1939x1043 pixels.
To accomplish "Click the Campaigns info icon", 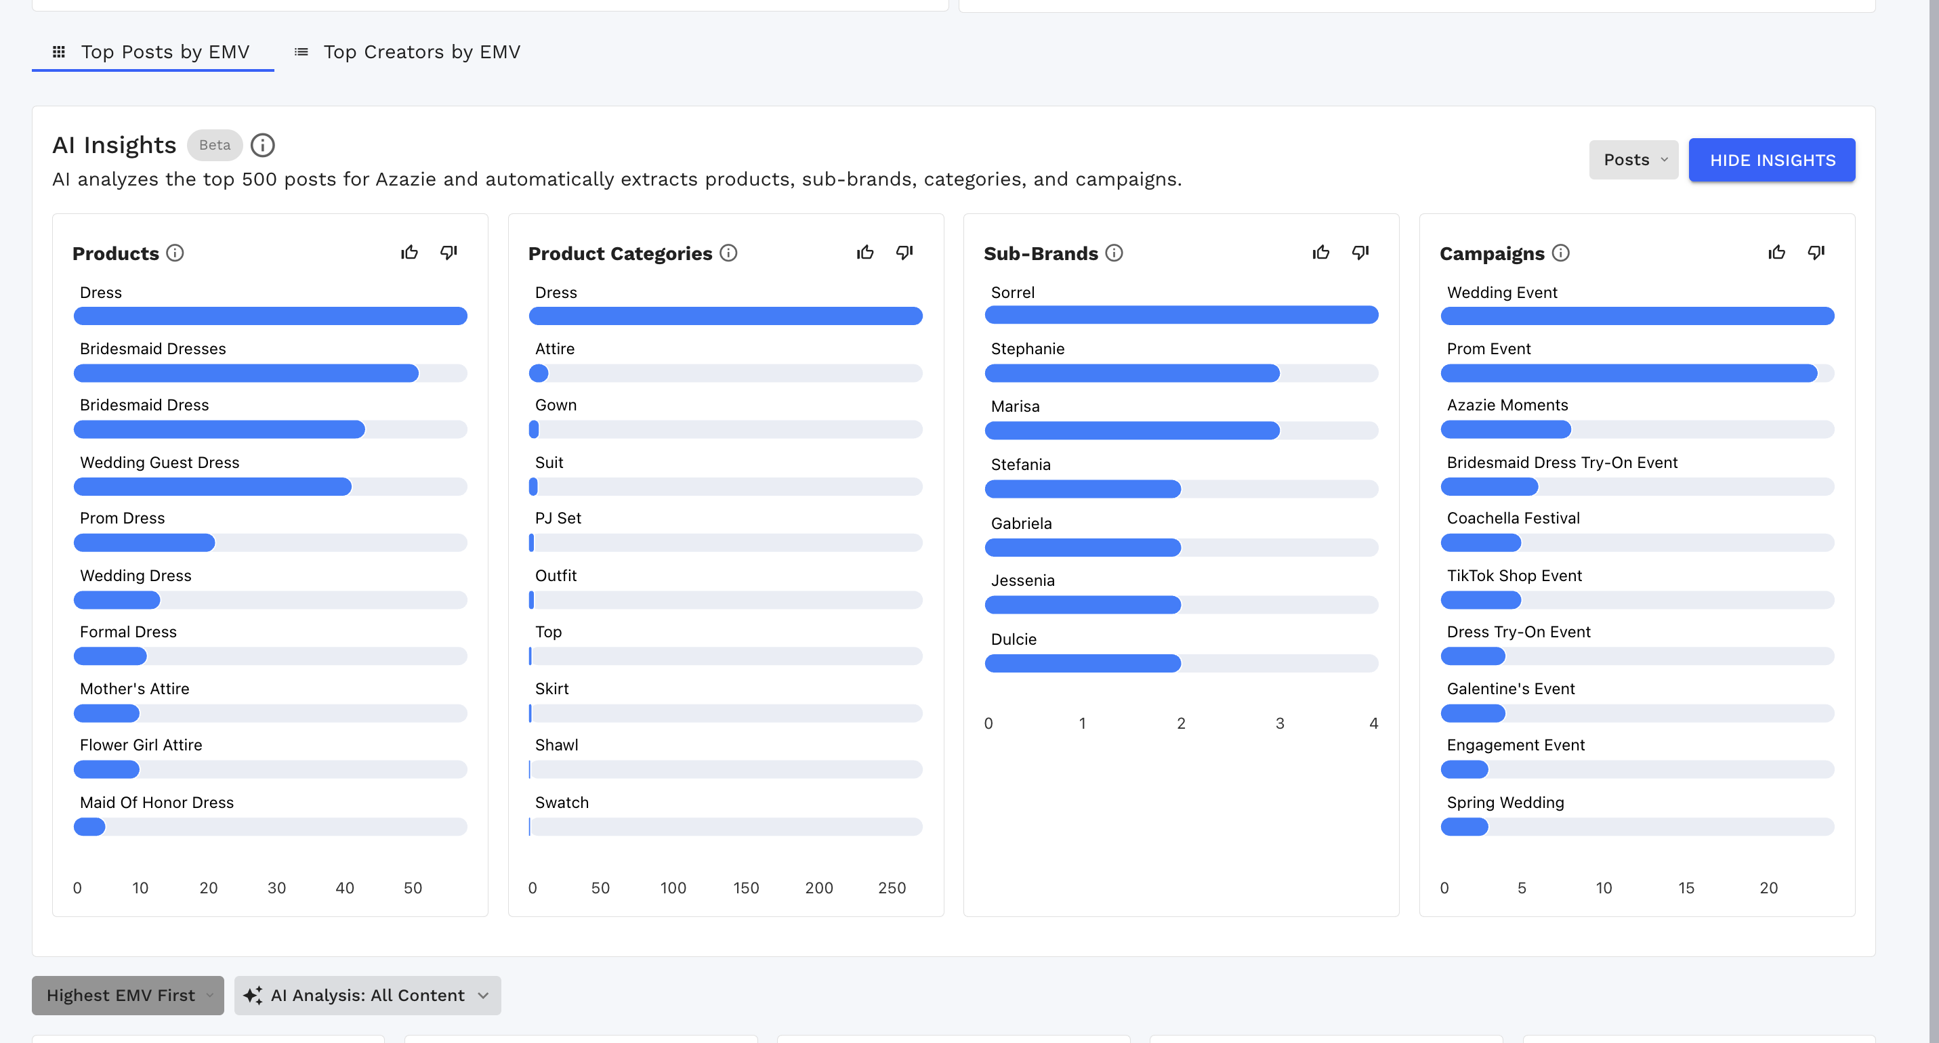I will coord(1560,253).
